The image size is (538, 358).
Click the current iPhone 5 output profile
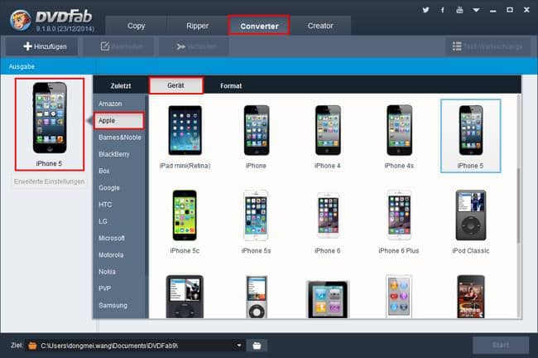coord(50,124)
